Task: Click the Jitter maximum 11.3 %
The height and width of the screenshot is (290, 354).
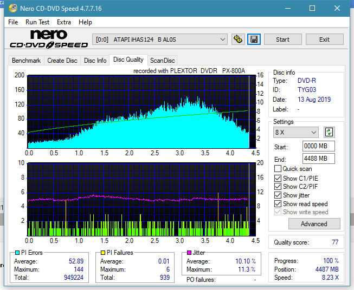Action: (247, 269)
